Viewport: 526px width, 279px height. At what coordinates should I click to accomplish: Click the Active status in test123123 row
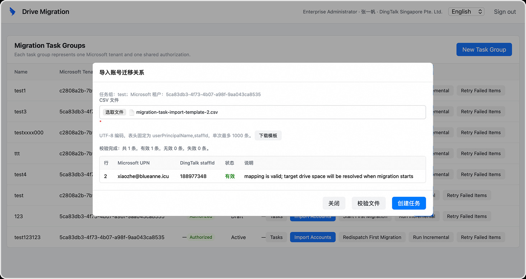[239, 237]
